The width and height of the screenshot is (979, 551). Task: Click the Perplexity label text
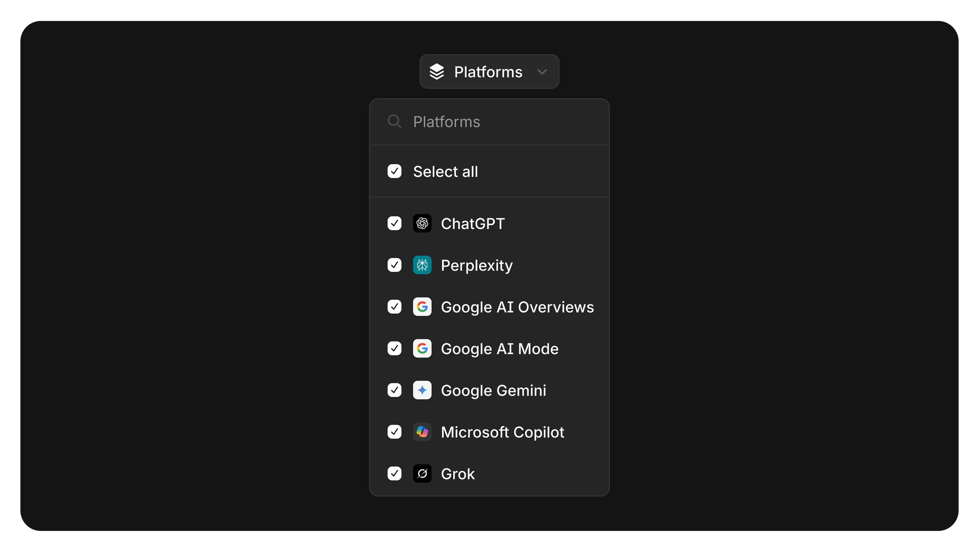[476, 266]
